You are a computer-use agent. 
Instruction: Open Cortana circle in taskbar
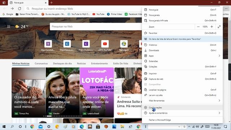tap(20, 127)
